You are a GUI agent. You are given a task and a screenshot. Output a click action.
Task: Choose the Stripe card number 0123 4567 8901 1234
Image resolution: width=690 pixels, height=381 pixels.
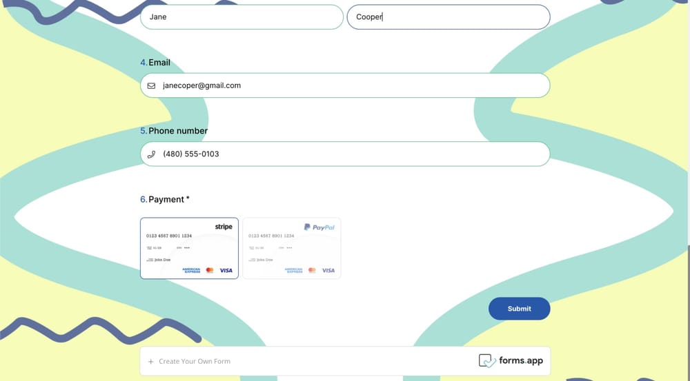pos(169,236)
